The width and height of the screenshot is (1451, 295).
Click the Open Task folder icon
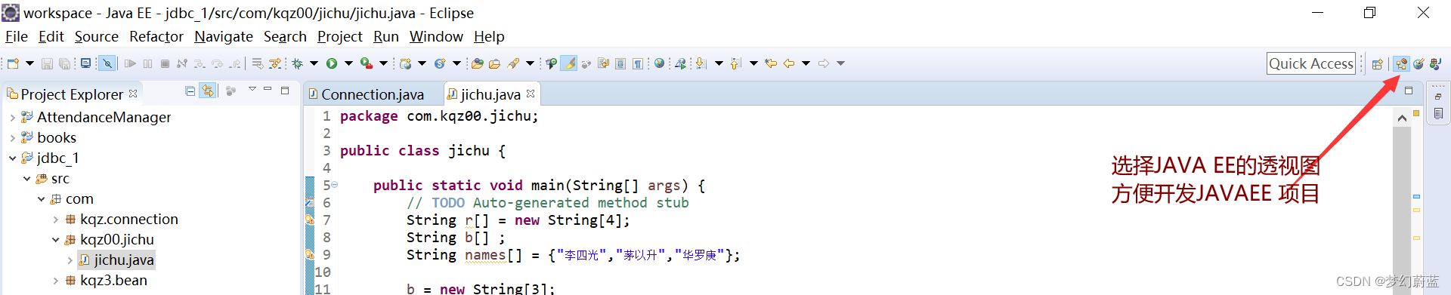pos(494,63)
